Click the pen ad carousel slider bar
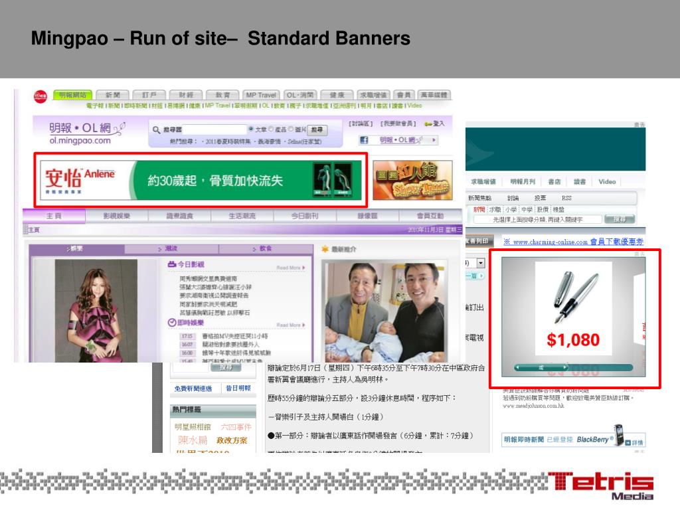 coord(573,367)
